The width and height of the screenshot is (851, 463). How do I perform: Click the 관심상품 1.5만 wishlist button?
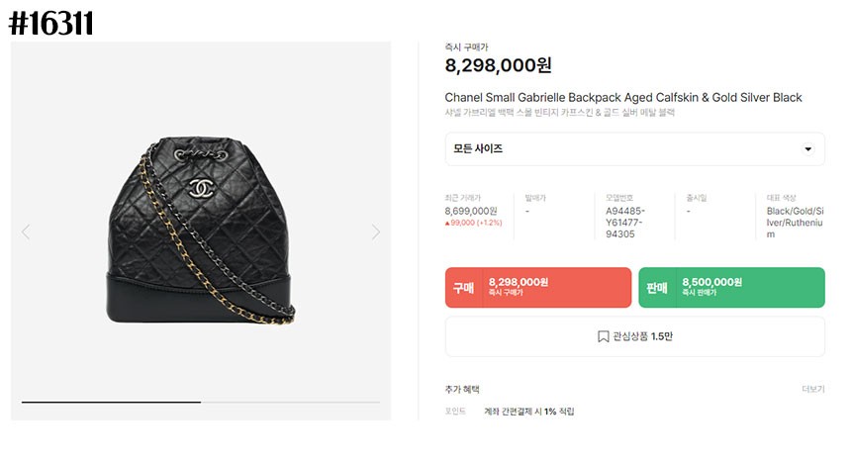click(x=635, y=336)
